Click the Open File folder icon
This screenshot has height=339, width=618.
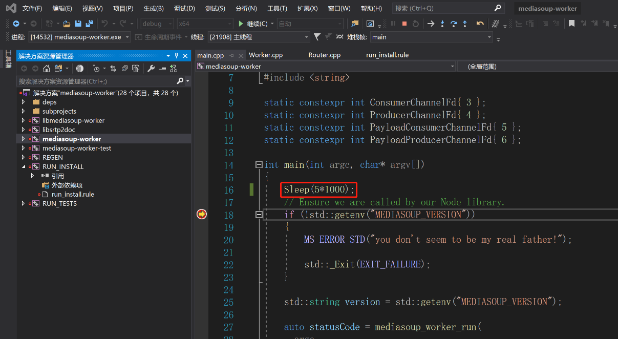[67, 24]
